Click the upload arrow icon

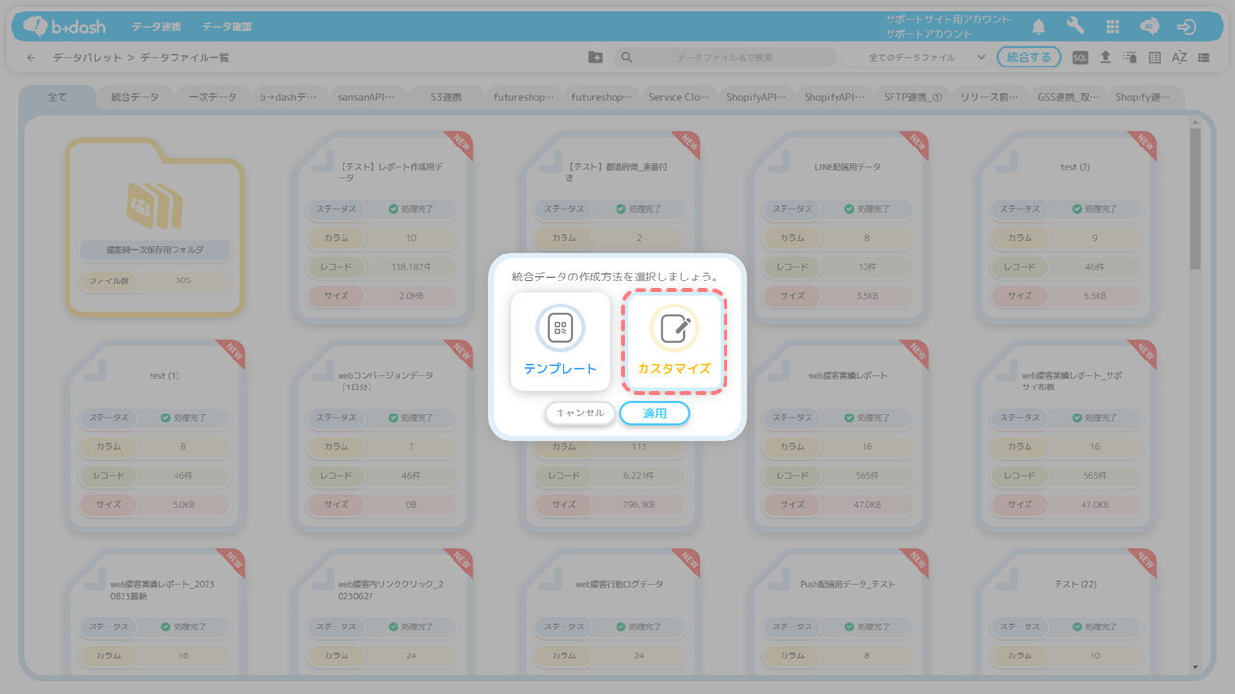click(1106, 58)
